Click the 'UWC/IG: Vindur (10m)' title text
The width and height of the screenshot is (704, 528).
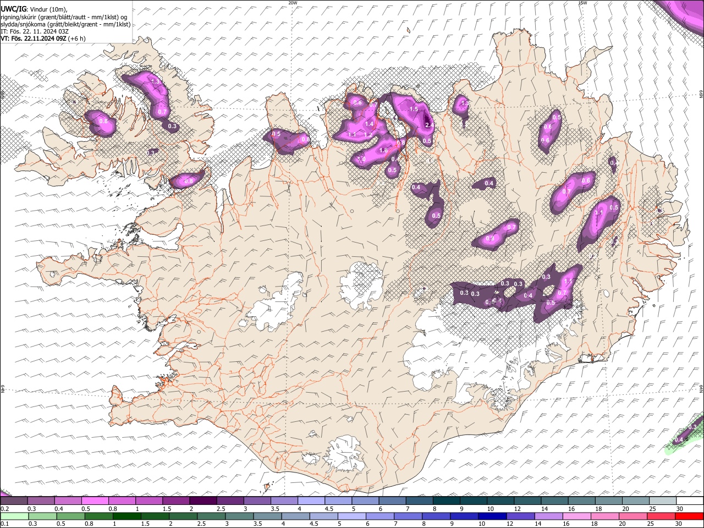pyautogui.click(x=34, y=9)
